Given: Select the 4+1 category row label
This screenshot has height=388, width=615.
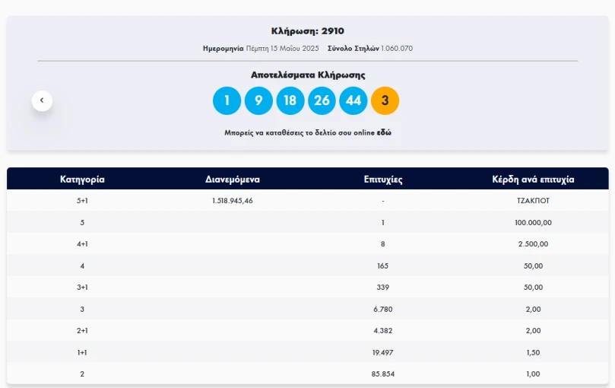Looking at the screenshot, I should pos(82,244).
